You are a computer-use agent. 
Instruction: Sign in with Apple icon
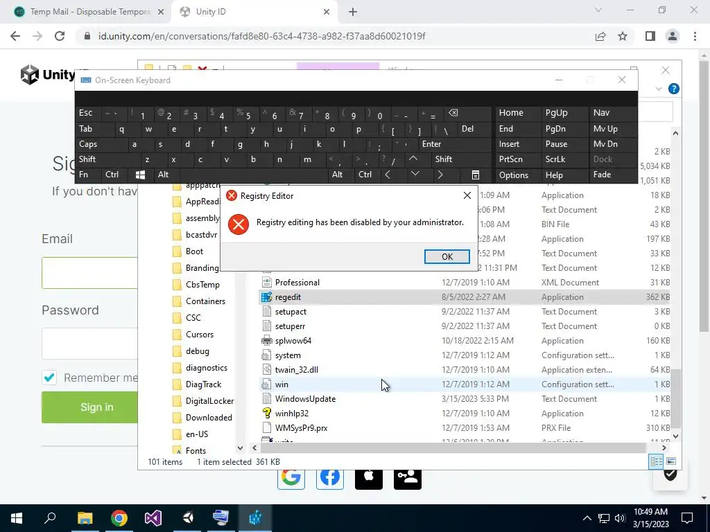click(369, 479)
